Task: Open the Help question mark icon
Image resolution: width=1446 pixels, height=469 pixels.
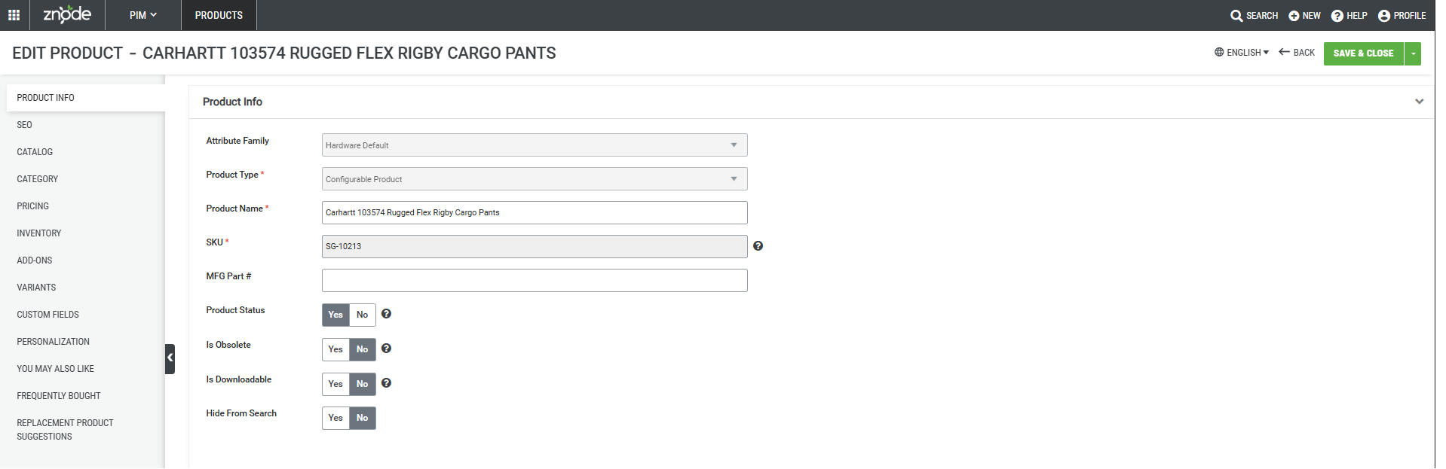Action: 1337,16
